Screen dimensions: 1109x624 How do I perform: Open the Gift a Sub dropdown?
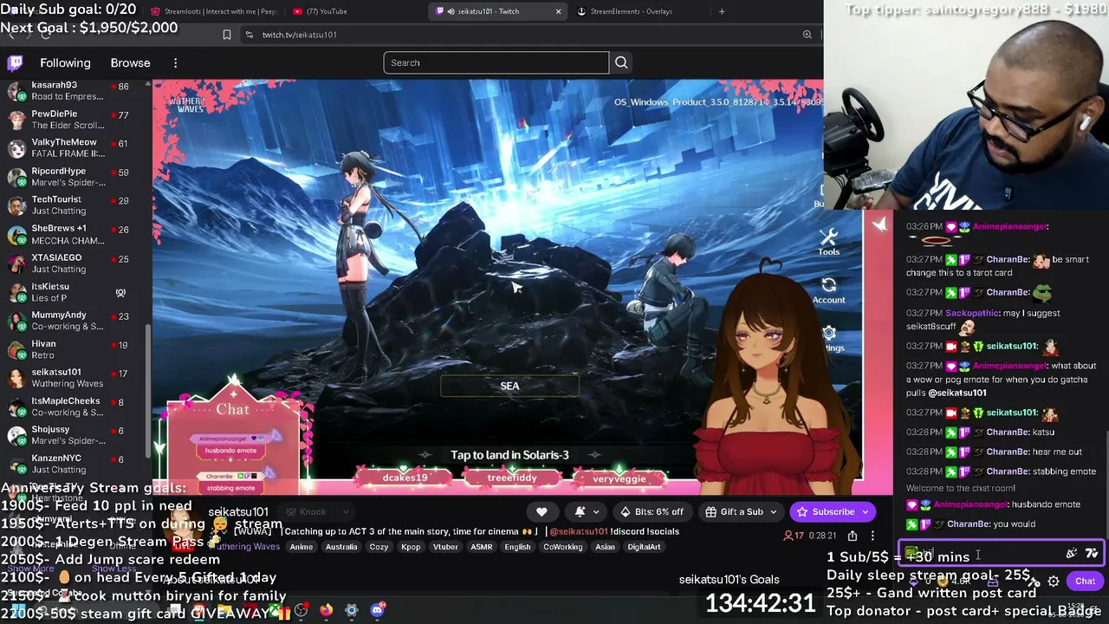741,511
